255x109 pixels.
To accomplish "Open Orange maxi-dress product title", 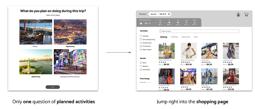I will (x=164, y=85).
